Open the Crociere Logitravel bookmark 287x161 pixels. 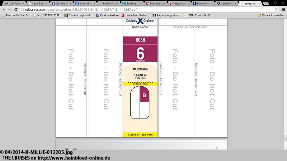[79, 15]
